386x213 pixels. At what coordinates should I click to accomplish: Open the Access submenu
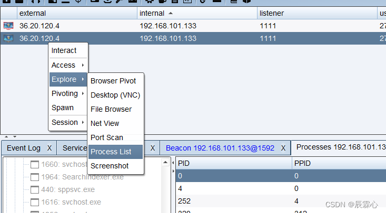(68, 65)
